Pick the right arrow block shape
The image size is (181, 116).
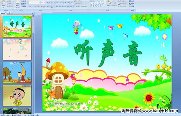[x=100, y=4]
